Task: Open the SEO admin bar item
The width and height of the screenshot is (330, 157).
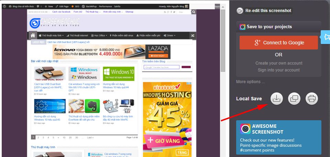Action: [75, 6]
